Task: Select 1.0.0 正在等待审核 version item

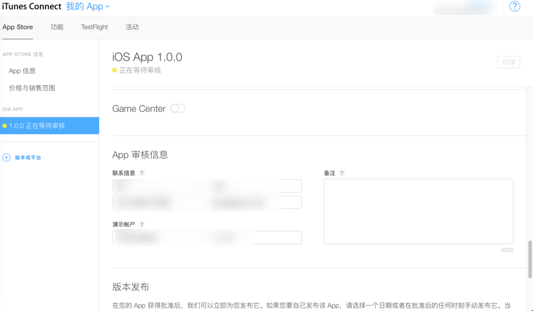Action: [49, 126]
